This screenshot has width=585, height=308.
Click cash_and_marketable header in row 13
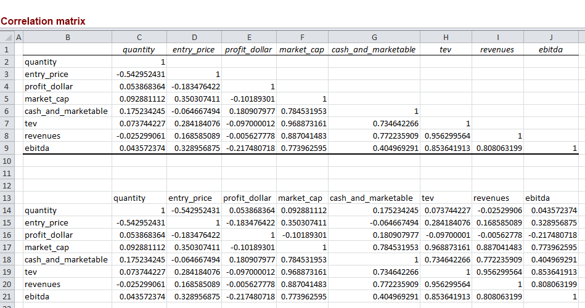pos(371,198)
